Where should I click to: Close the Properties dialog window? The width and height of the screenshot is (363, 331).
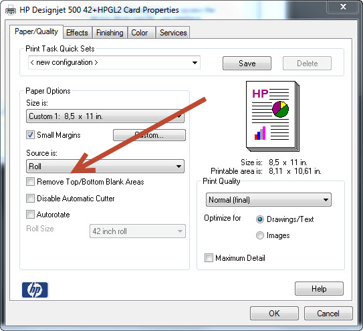[x=343, y=7]
